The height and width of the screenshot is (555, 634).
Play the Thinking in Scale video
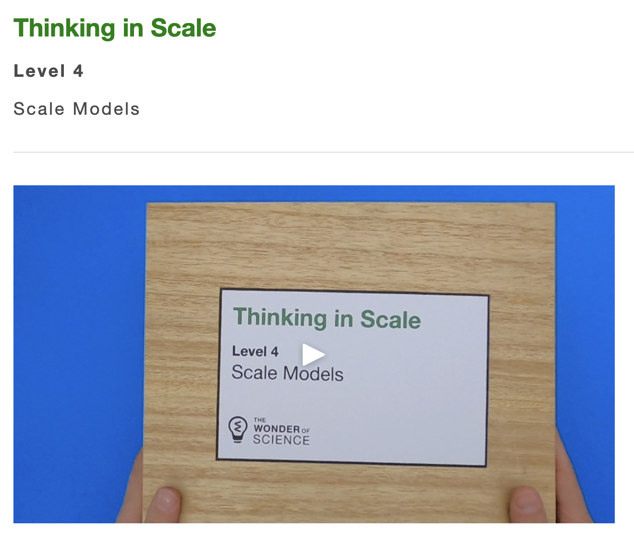[314, 355]
